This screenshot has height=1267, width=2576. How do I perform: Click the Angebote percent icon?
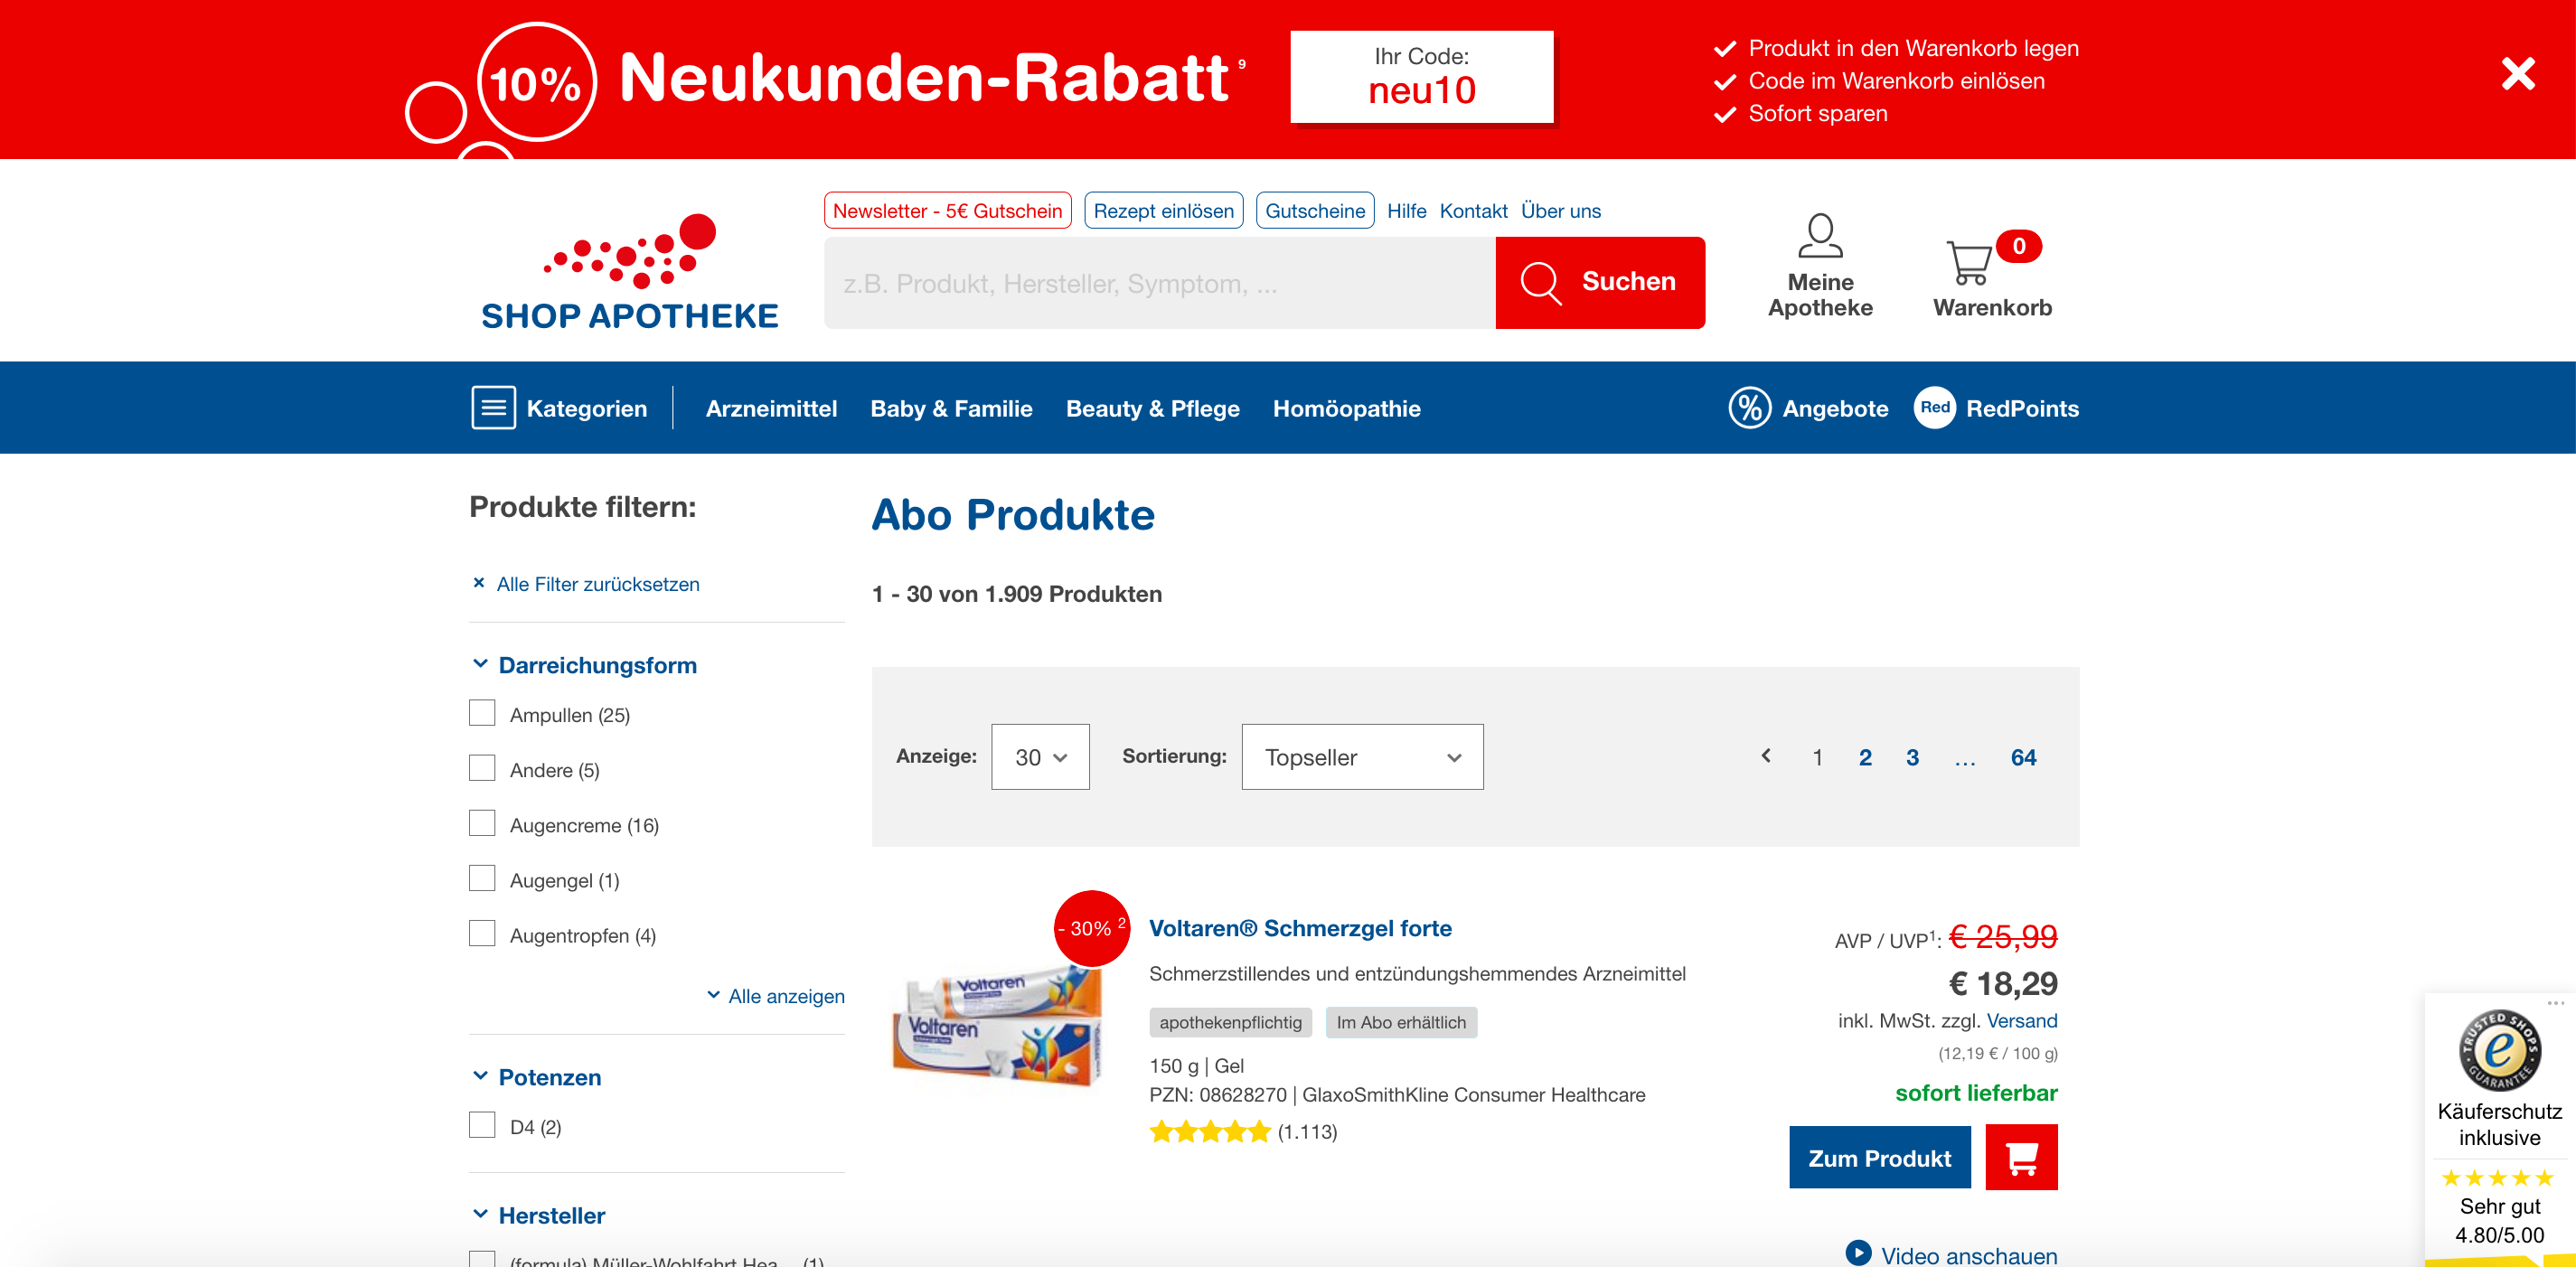coord(1750,408)
